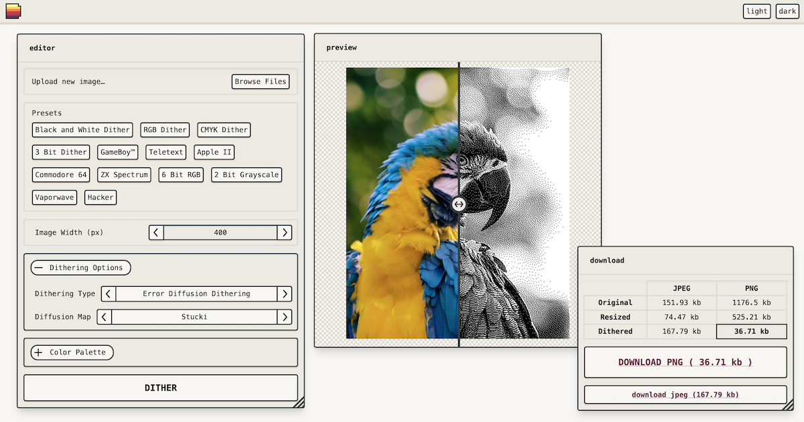Viewport: 804px width, 422px height.
Task: Previous diffusion map arrow
Action: point(105,317)
